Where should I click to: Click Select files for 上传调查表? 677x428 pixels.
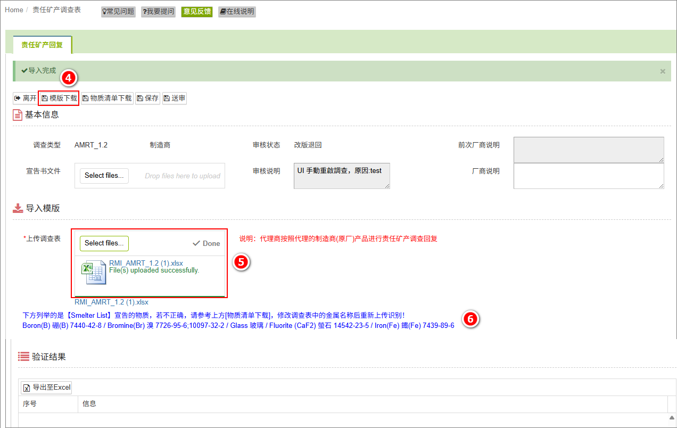(x=104, y=243)
